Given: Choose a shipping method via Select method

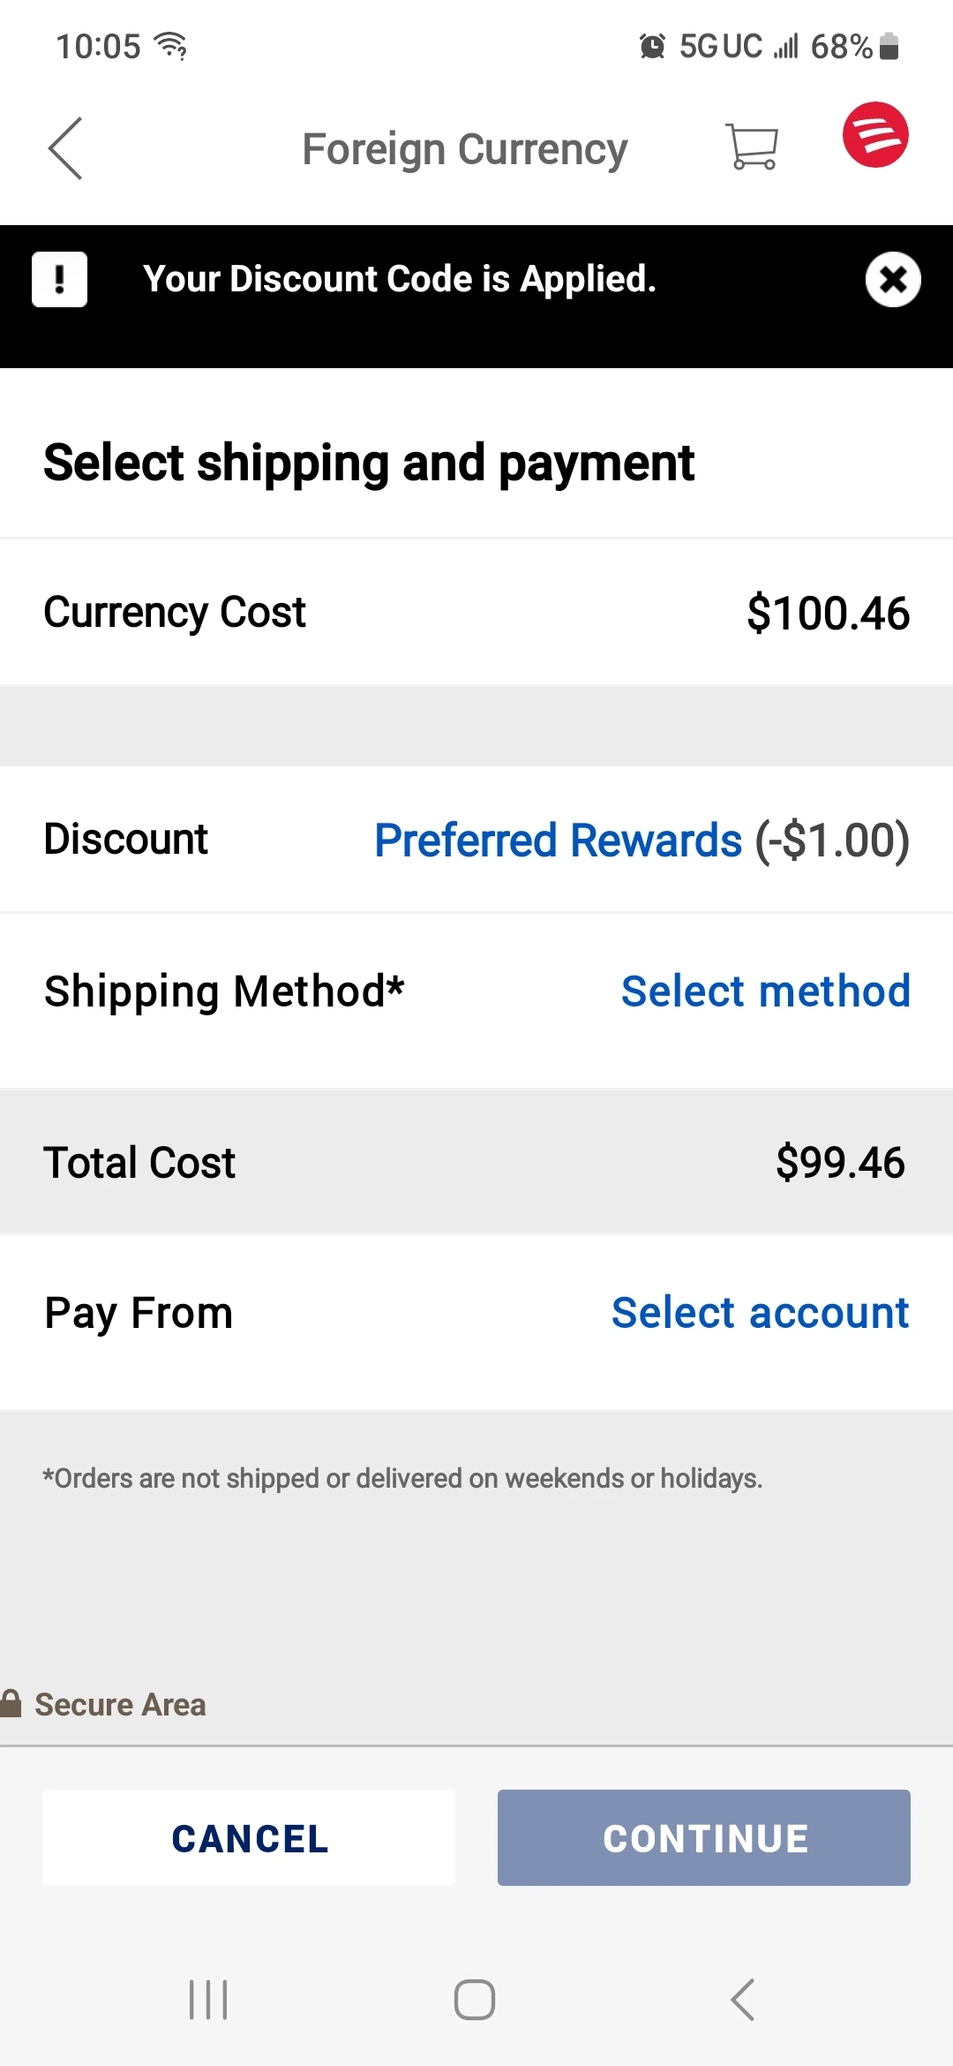Looking at the screenshot, I should coord(765,991).
